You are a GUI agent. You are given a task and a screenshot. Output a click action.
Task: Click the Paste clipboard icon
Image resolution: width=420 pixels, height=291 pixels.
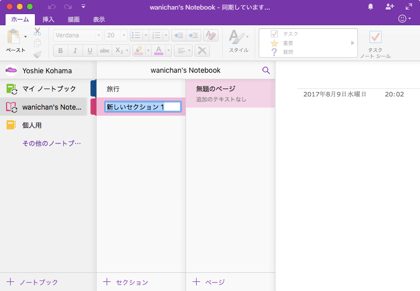point(13,37)
